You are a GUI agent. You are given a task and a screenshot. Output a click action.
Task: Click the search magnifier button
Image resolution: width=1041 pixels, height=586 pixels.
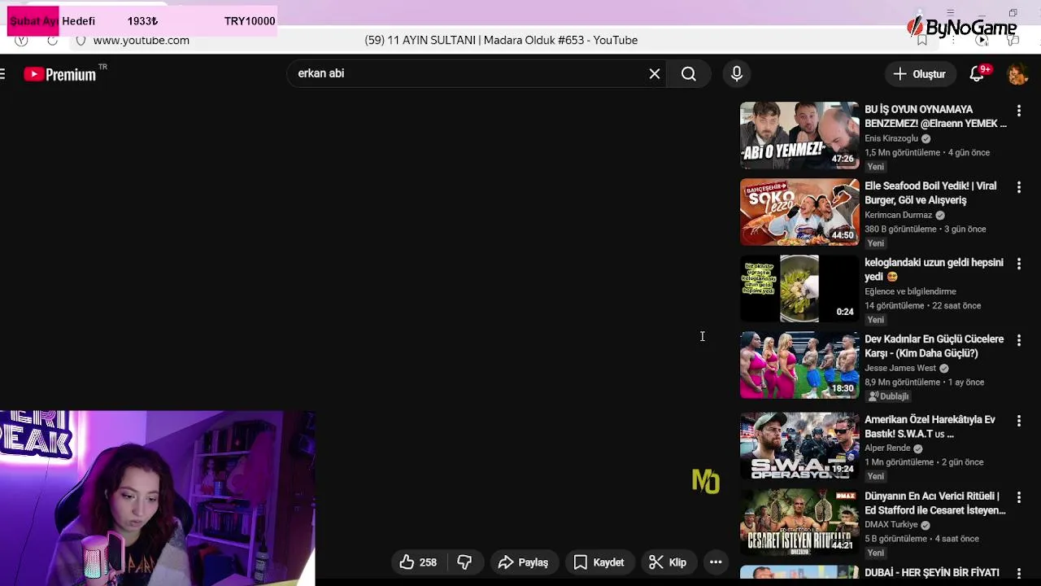pyautogui.click(x=689, y=74)
